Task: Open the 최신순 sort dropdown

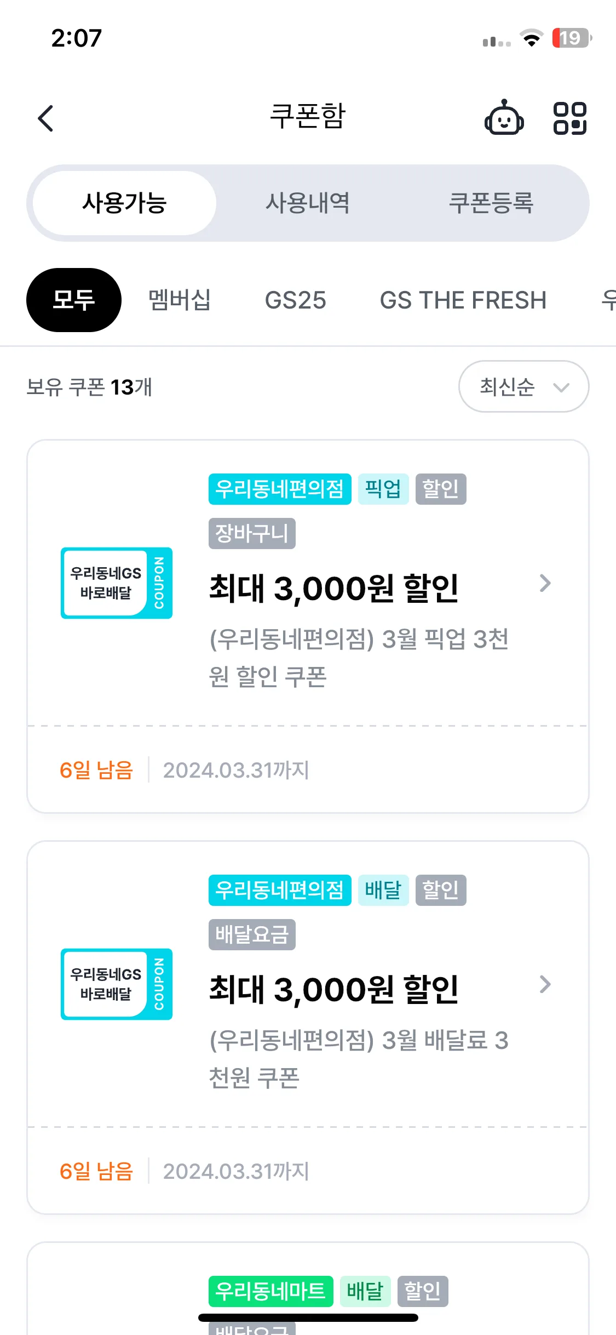Action: point(523,387)
